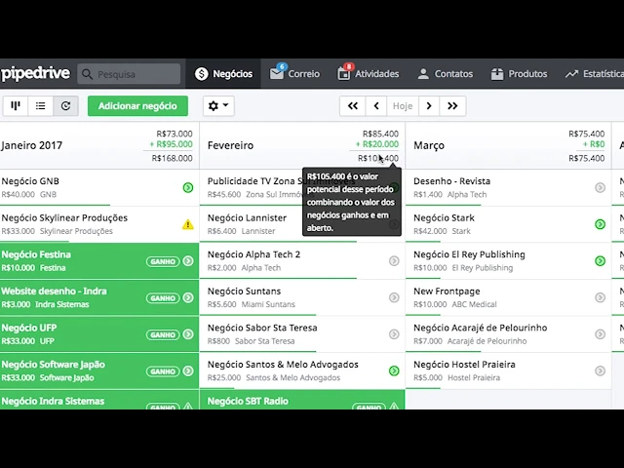
Task: Focus the Pesquisa search field
Action: 129,74
